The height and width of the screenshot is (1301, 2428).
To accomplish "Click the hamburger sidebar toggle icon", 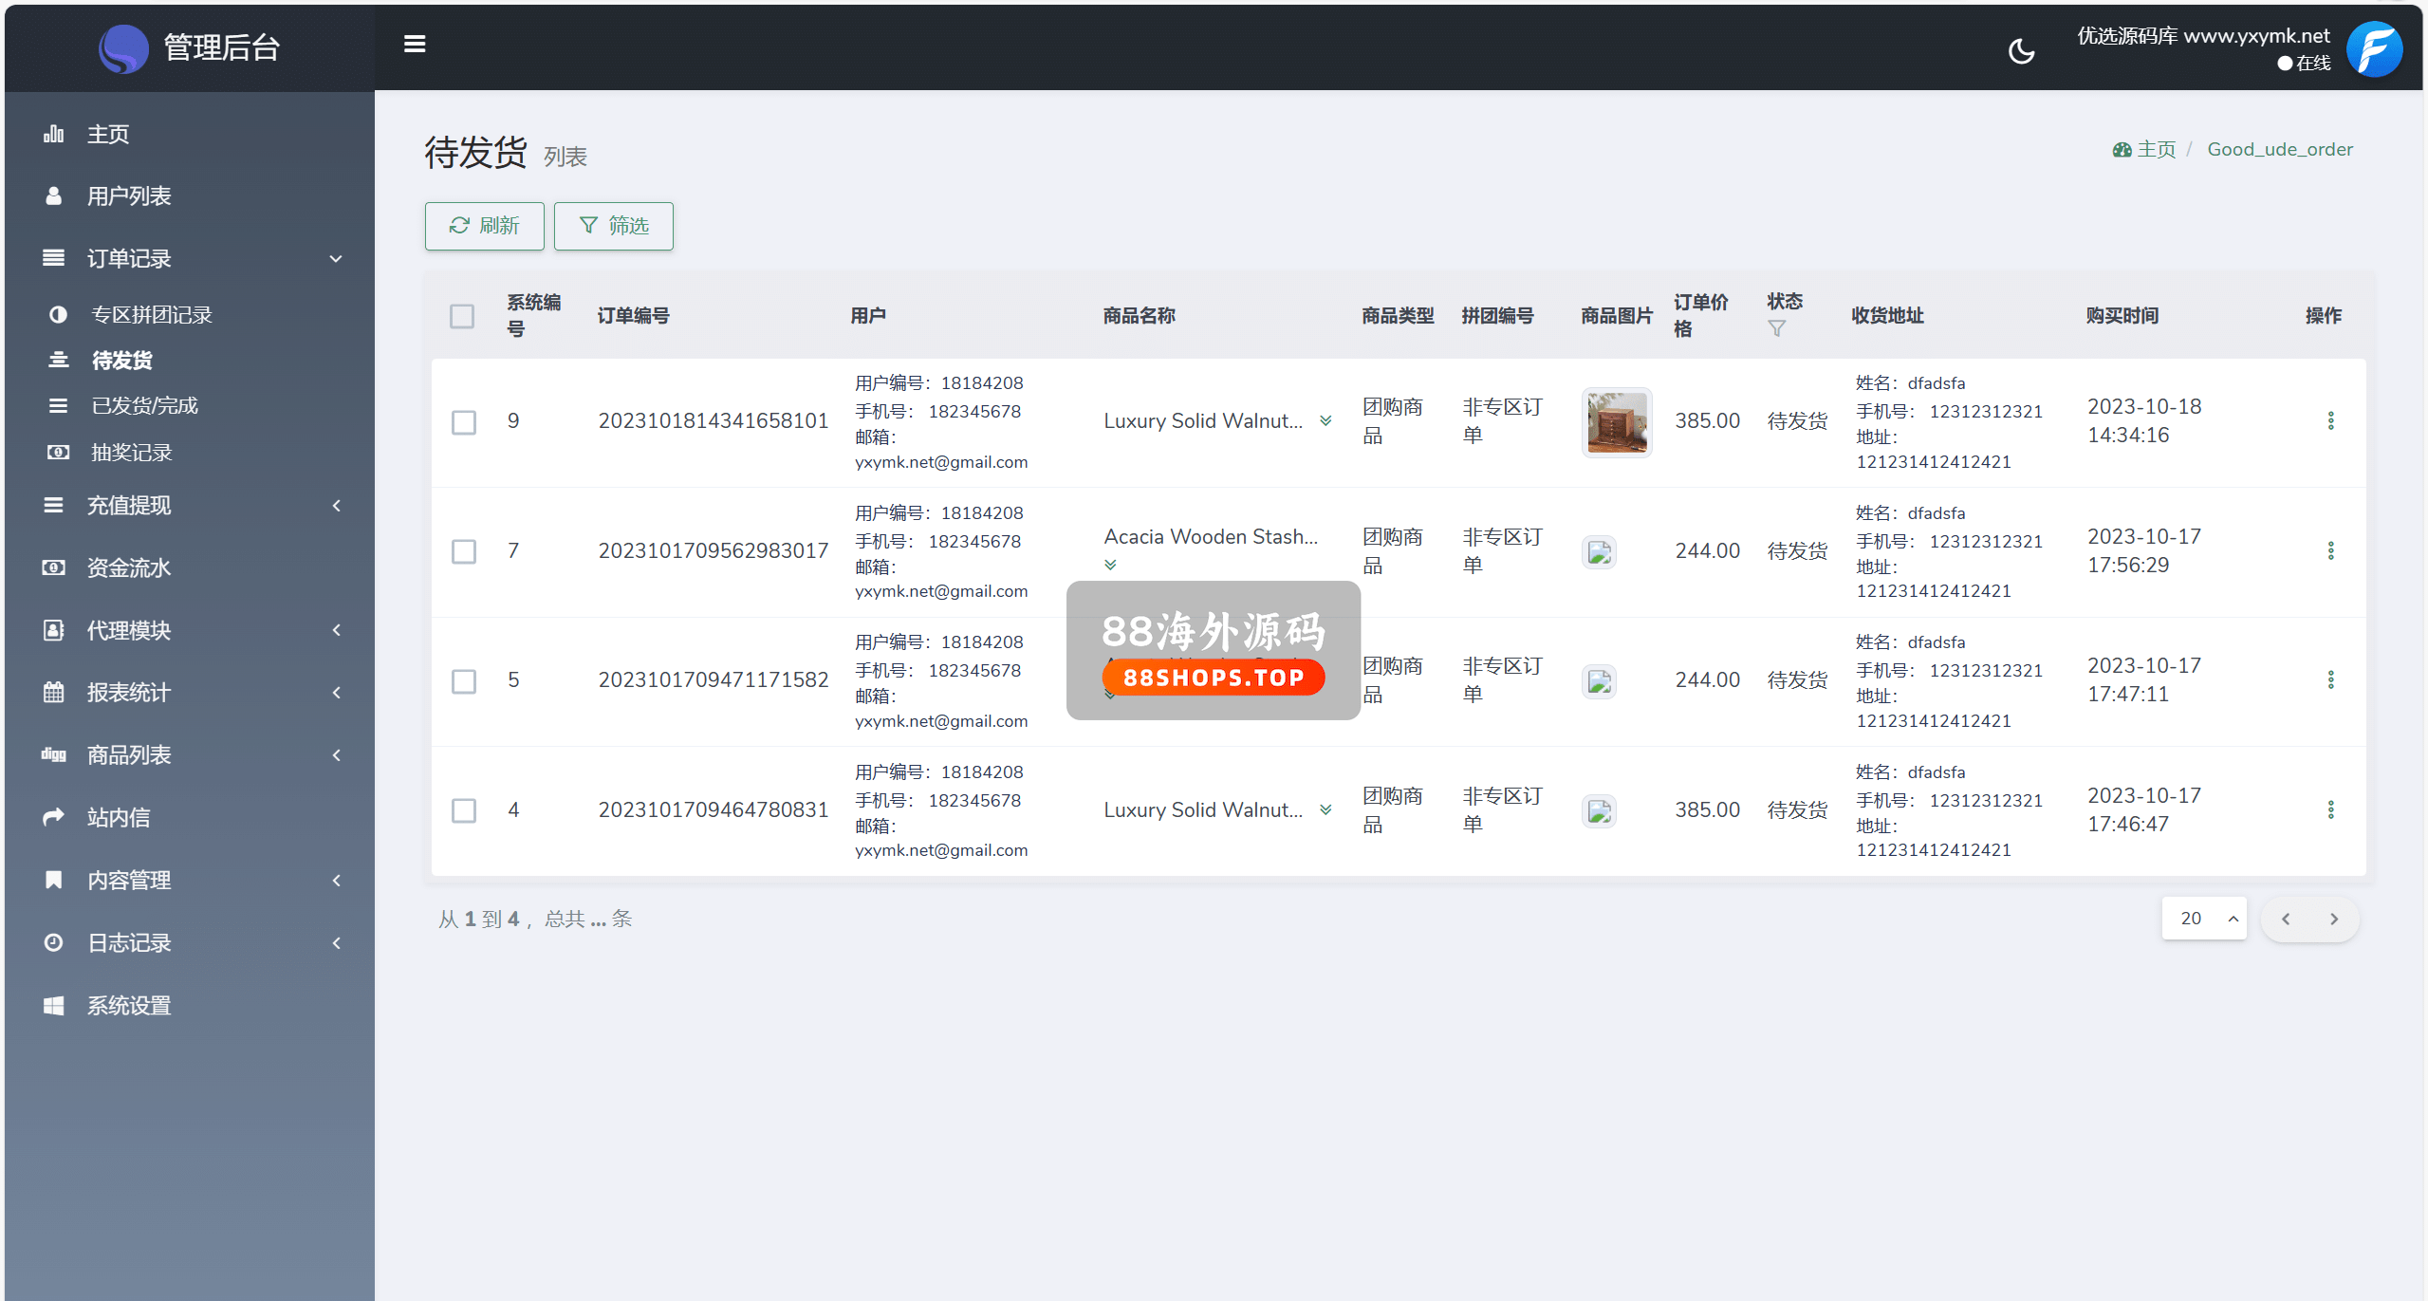I will [x=414, y=44].
